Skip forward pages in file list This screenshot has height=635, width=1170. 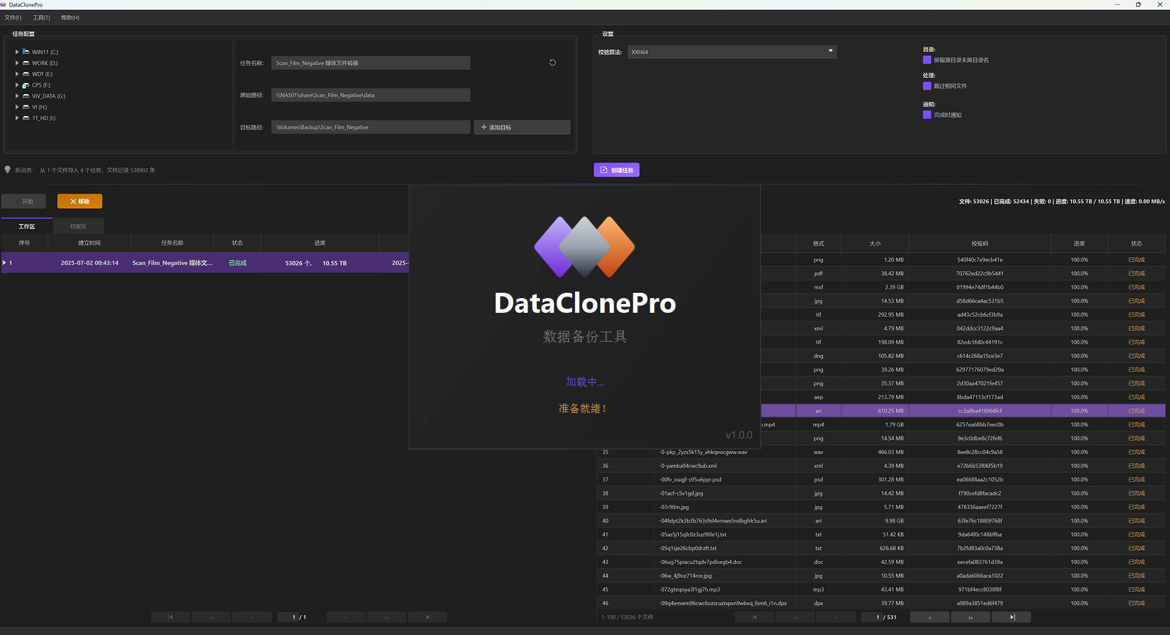[x=971, y=617]
